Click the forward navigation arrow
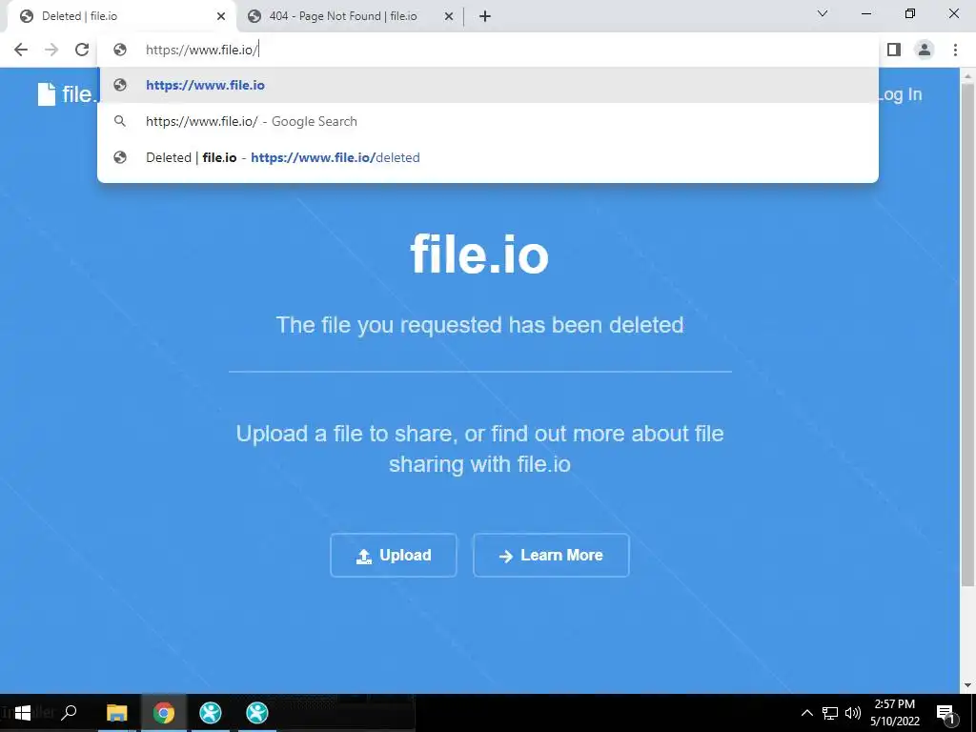The height and width of the screenshot is (732, 976). pyautogui.click(x=51, y=50)
